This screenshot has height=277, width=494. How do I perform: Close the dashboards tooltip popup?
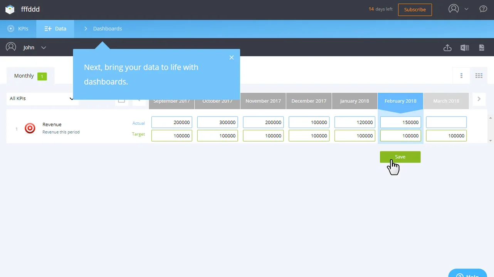[232, 57]
